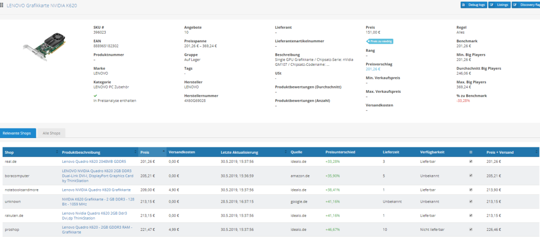Click sort arrows in Produktbeschreibung column header
This screenshot has height=237, width=540.
click(136, 152)
